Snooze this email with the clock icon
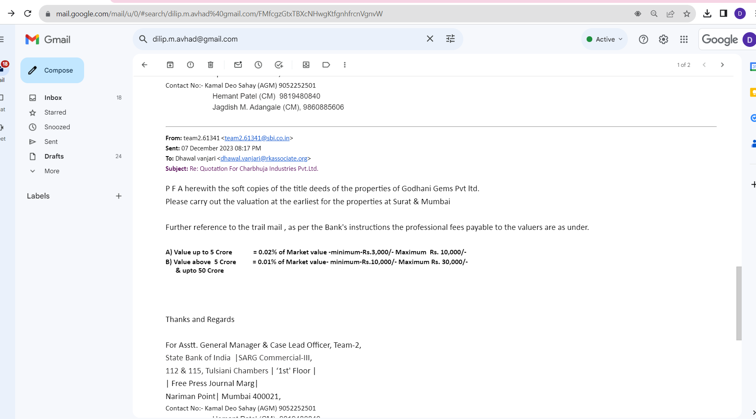Screen dimensions: 756x419 click(x=258, y=65)
